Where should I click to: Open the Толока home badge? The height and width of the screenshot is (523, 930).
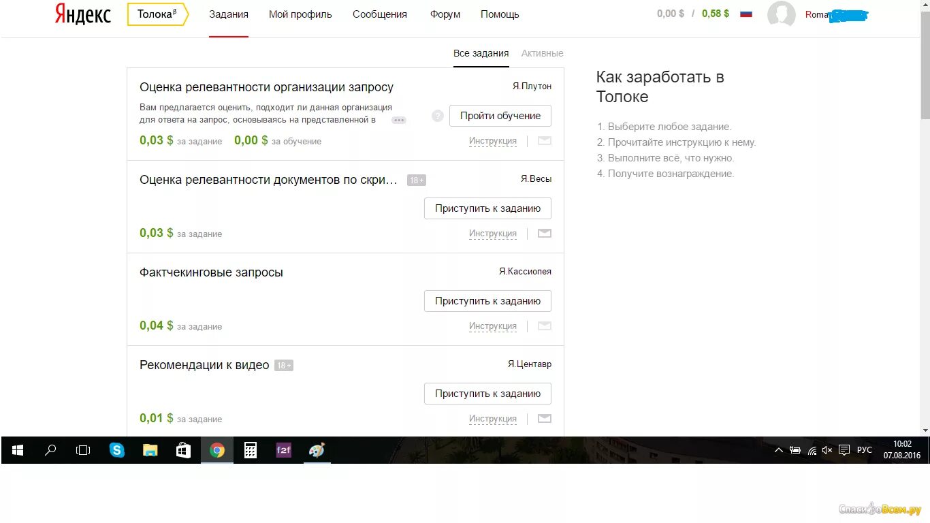158,14
